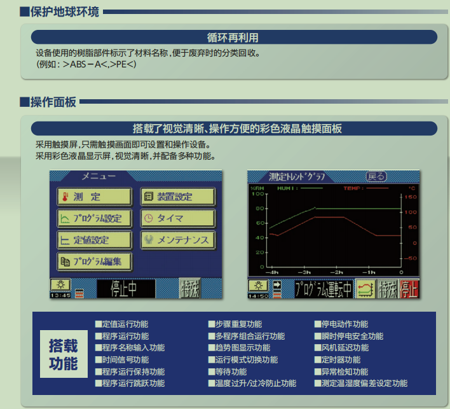This screenshot has height=409, width=450.
Task: Click the 多程序组合运行功能 list item
Action: (247, 336)
